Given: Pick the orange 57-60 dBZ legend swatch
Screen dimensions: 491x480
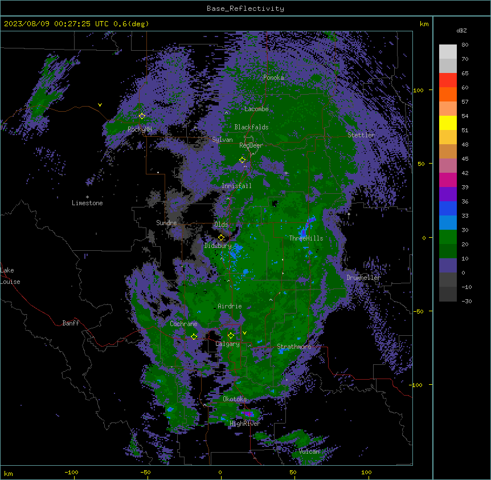Looking at the screenshot, I should click(448, 94).
